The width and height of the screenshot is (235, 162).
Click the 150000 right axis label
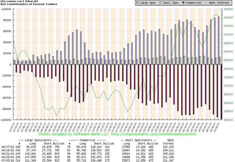(228, 120)
